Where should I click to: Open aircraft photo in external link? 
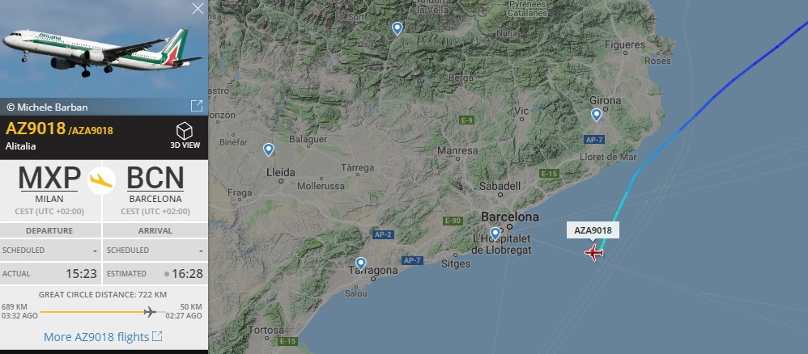click(196, 106)
